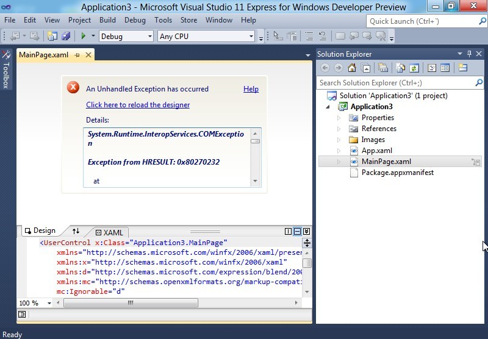The width and height of the screenshot is (488, 339).
Task: Click the first bookmark toolbar icon
Action: 340,36
